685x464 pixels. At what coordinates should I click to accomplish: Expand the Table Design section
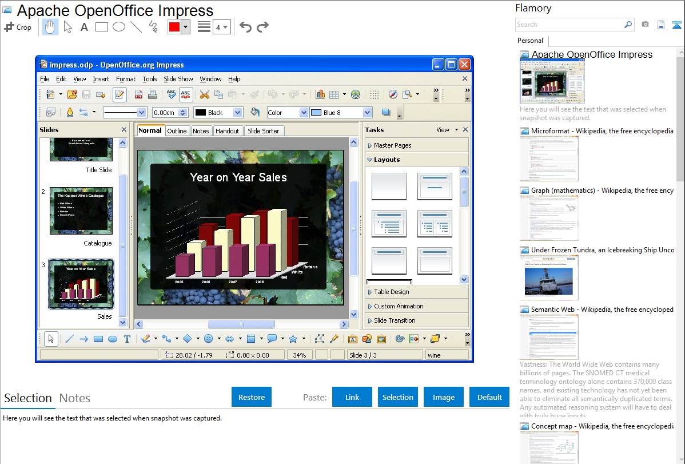pos(417,292)
